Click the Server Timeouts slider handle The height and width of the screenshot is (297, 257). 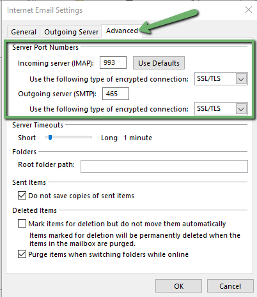coord(50,138)
